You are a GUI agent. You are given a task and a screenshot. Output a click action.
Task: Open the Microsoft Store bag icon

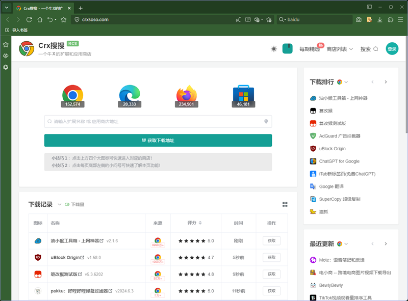243,95
